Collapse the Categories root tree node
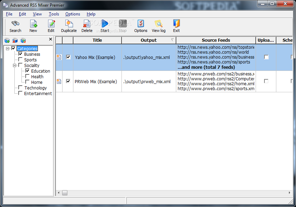This screenshot has height=207, width=296. click(7, 49)
